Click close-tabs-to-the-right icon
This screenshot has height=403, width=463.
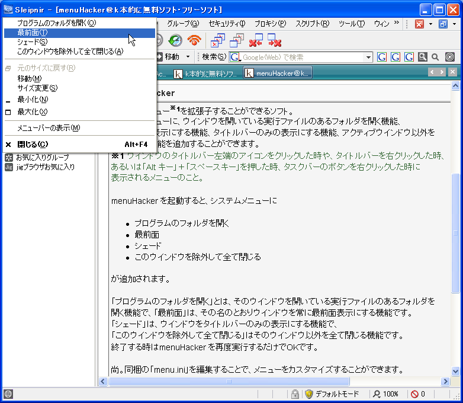click(275, 40)
